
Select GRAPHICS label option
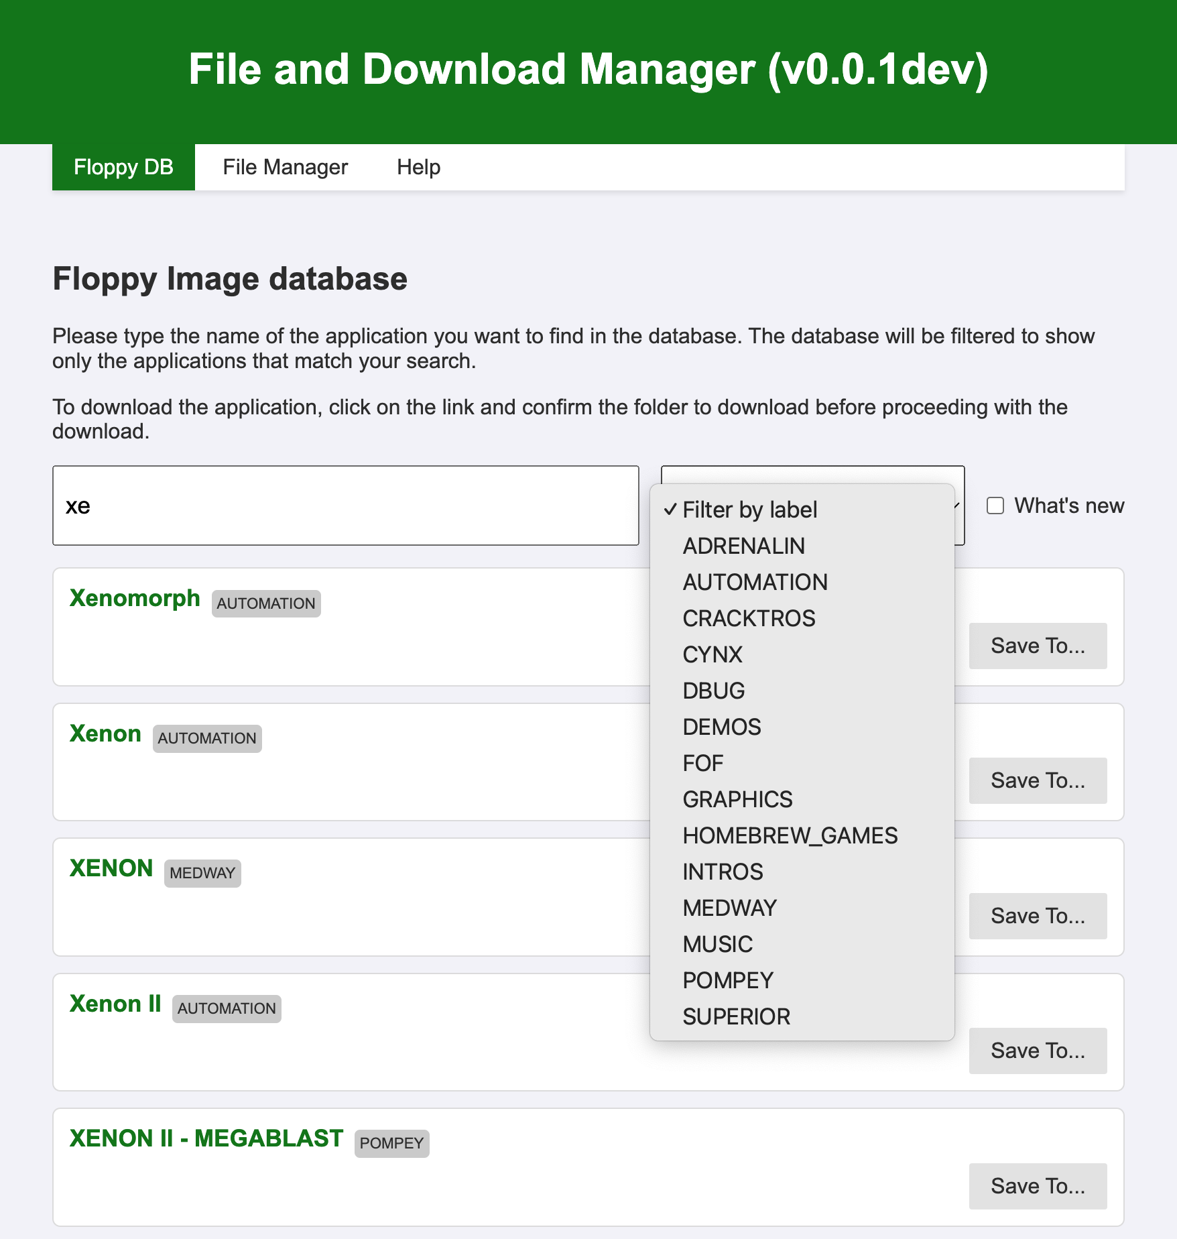tap(802, 799)
